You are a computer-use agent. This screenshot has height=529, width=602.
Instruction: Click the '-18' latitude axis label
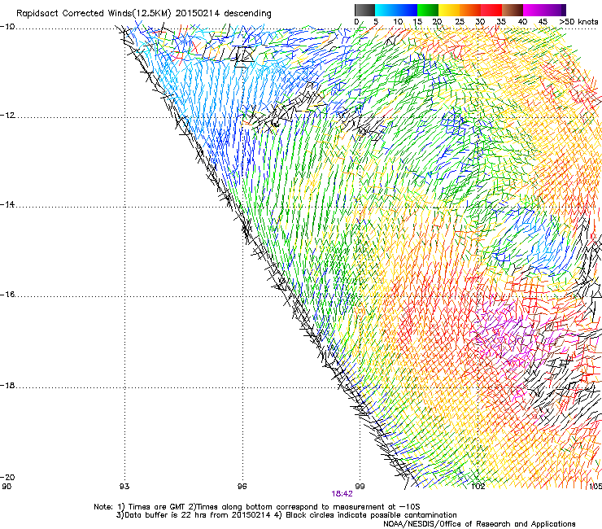point(7,385)
